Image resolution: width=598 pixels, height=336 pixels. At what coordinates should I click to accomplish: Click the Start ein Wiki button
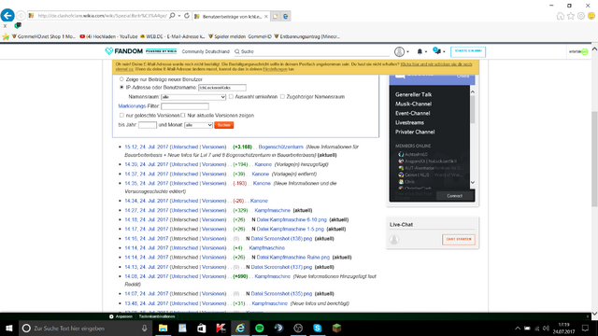click(468, 51)
